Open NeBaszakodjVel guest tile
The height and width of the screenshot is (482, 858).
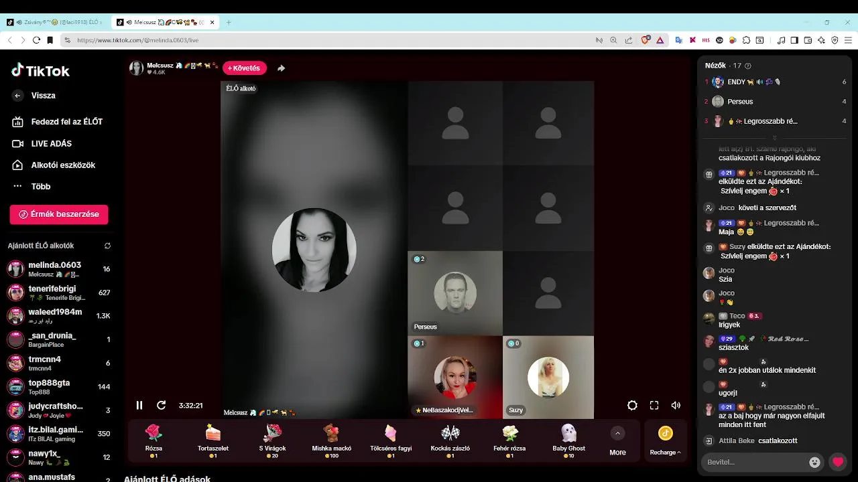click(455, 377)
